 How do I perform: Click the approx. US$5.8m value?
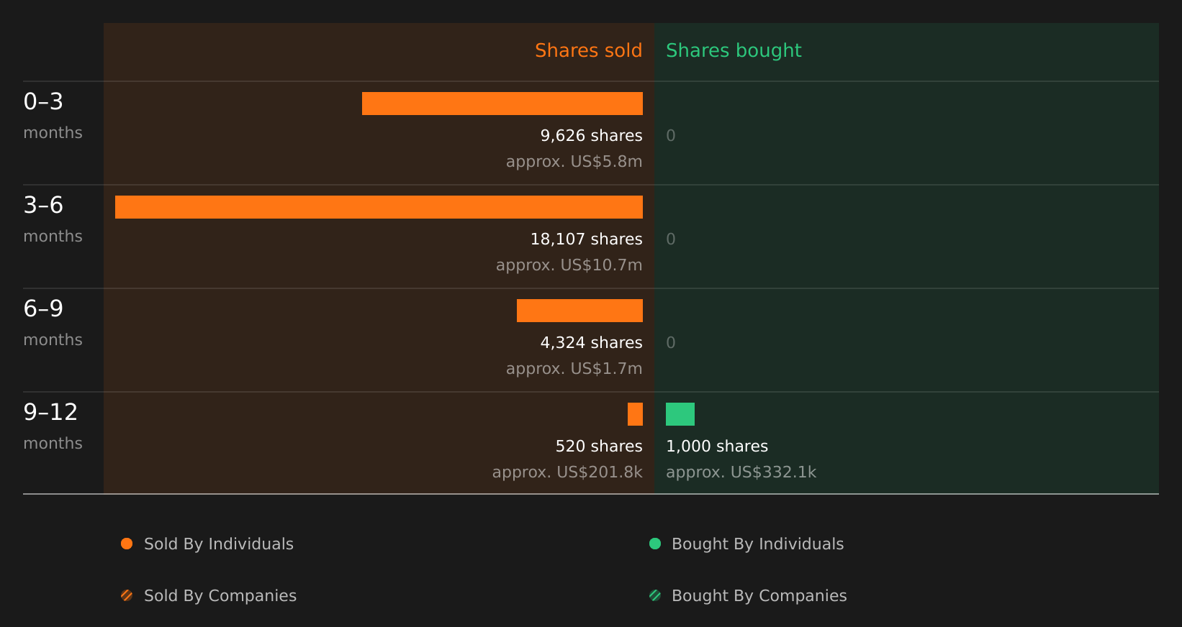click(574, 162)
